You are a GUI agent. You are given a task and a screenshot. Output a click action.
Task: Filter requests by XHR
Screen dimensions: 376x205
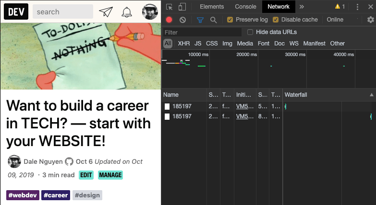[184, 44]
